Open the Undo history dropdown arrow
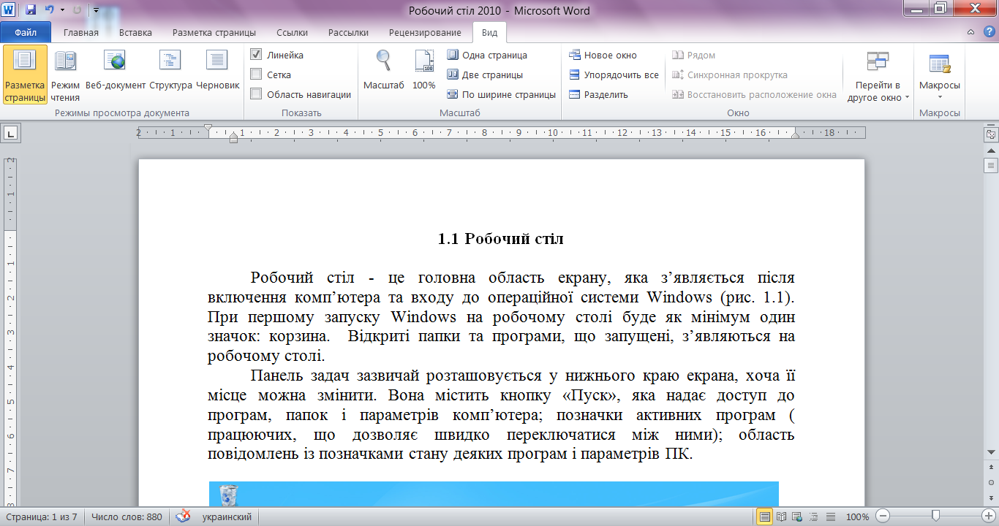The image size is (999, 526). pos(62,10)
